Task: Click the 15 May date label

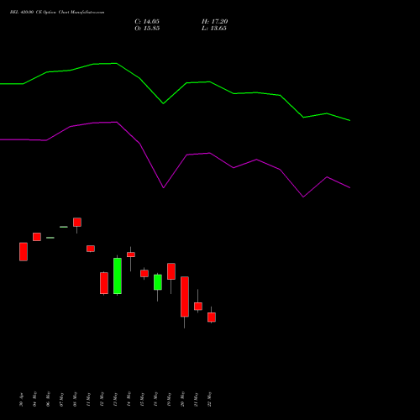Action: [142, 399]
